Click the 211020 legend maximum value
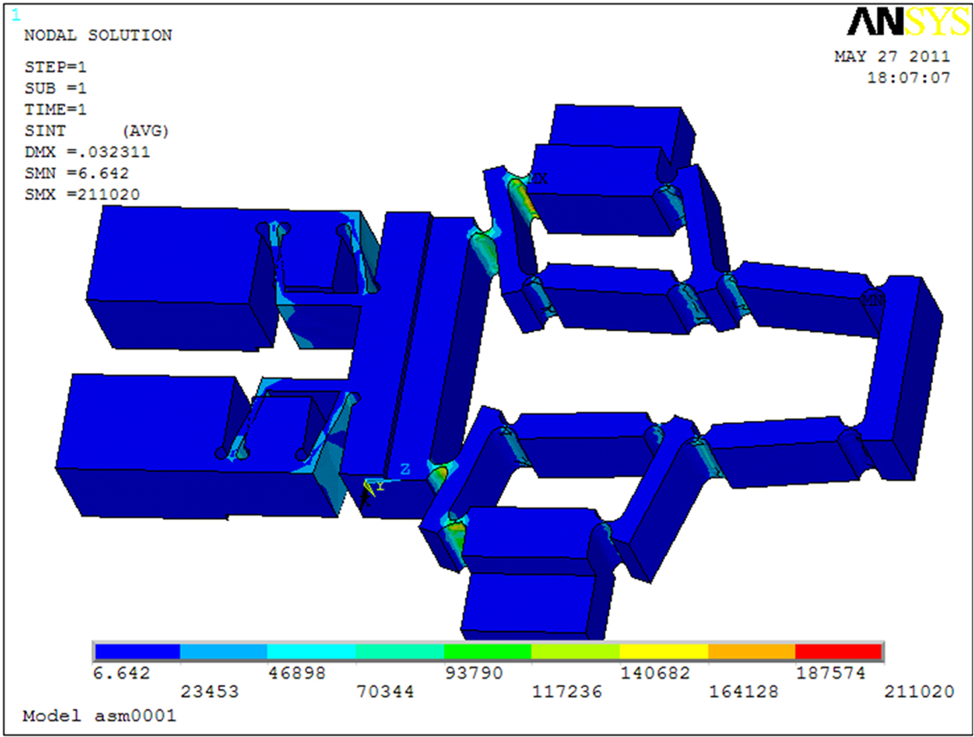 [x=919, y=691]
